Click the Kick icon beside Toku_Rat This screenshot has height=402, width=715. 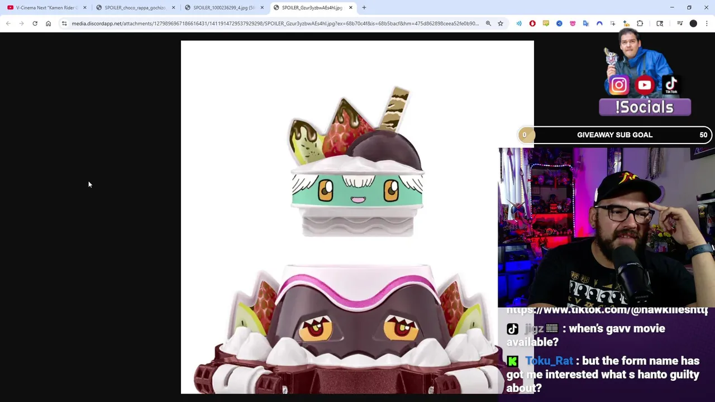512,361
